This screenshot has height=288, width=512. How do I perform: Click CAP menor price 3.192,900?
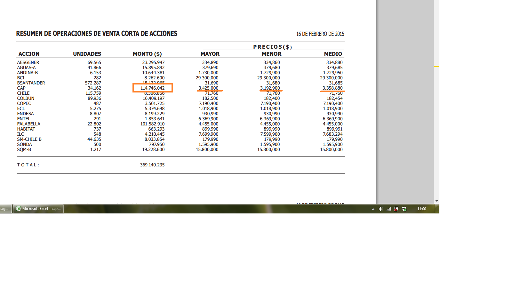pos(270,88)
